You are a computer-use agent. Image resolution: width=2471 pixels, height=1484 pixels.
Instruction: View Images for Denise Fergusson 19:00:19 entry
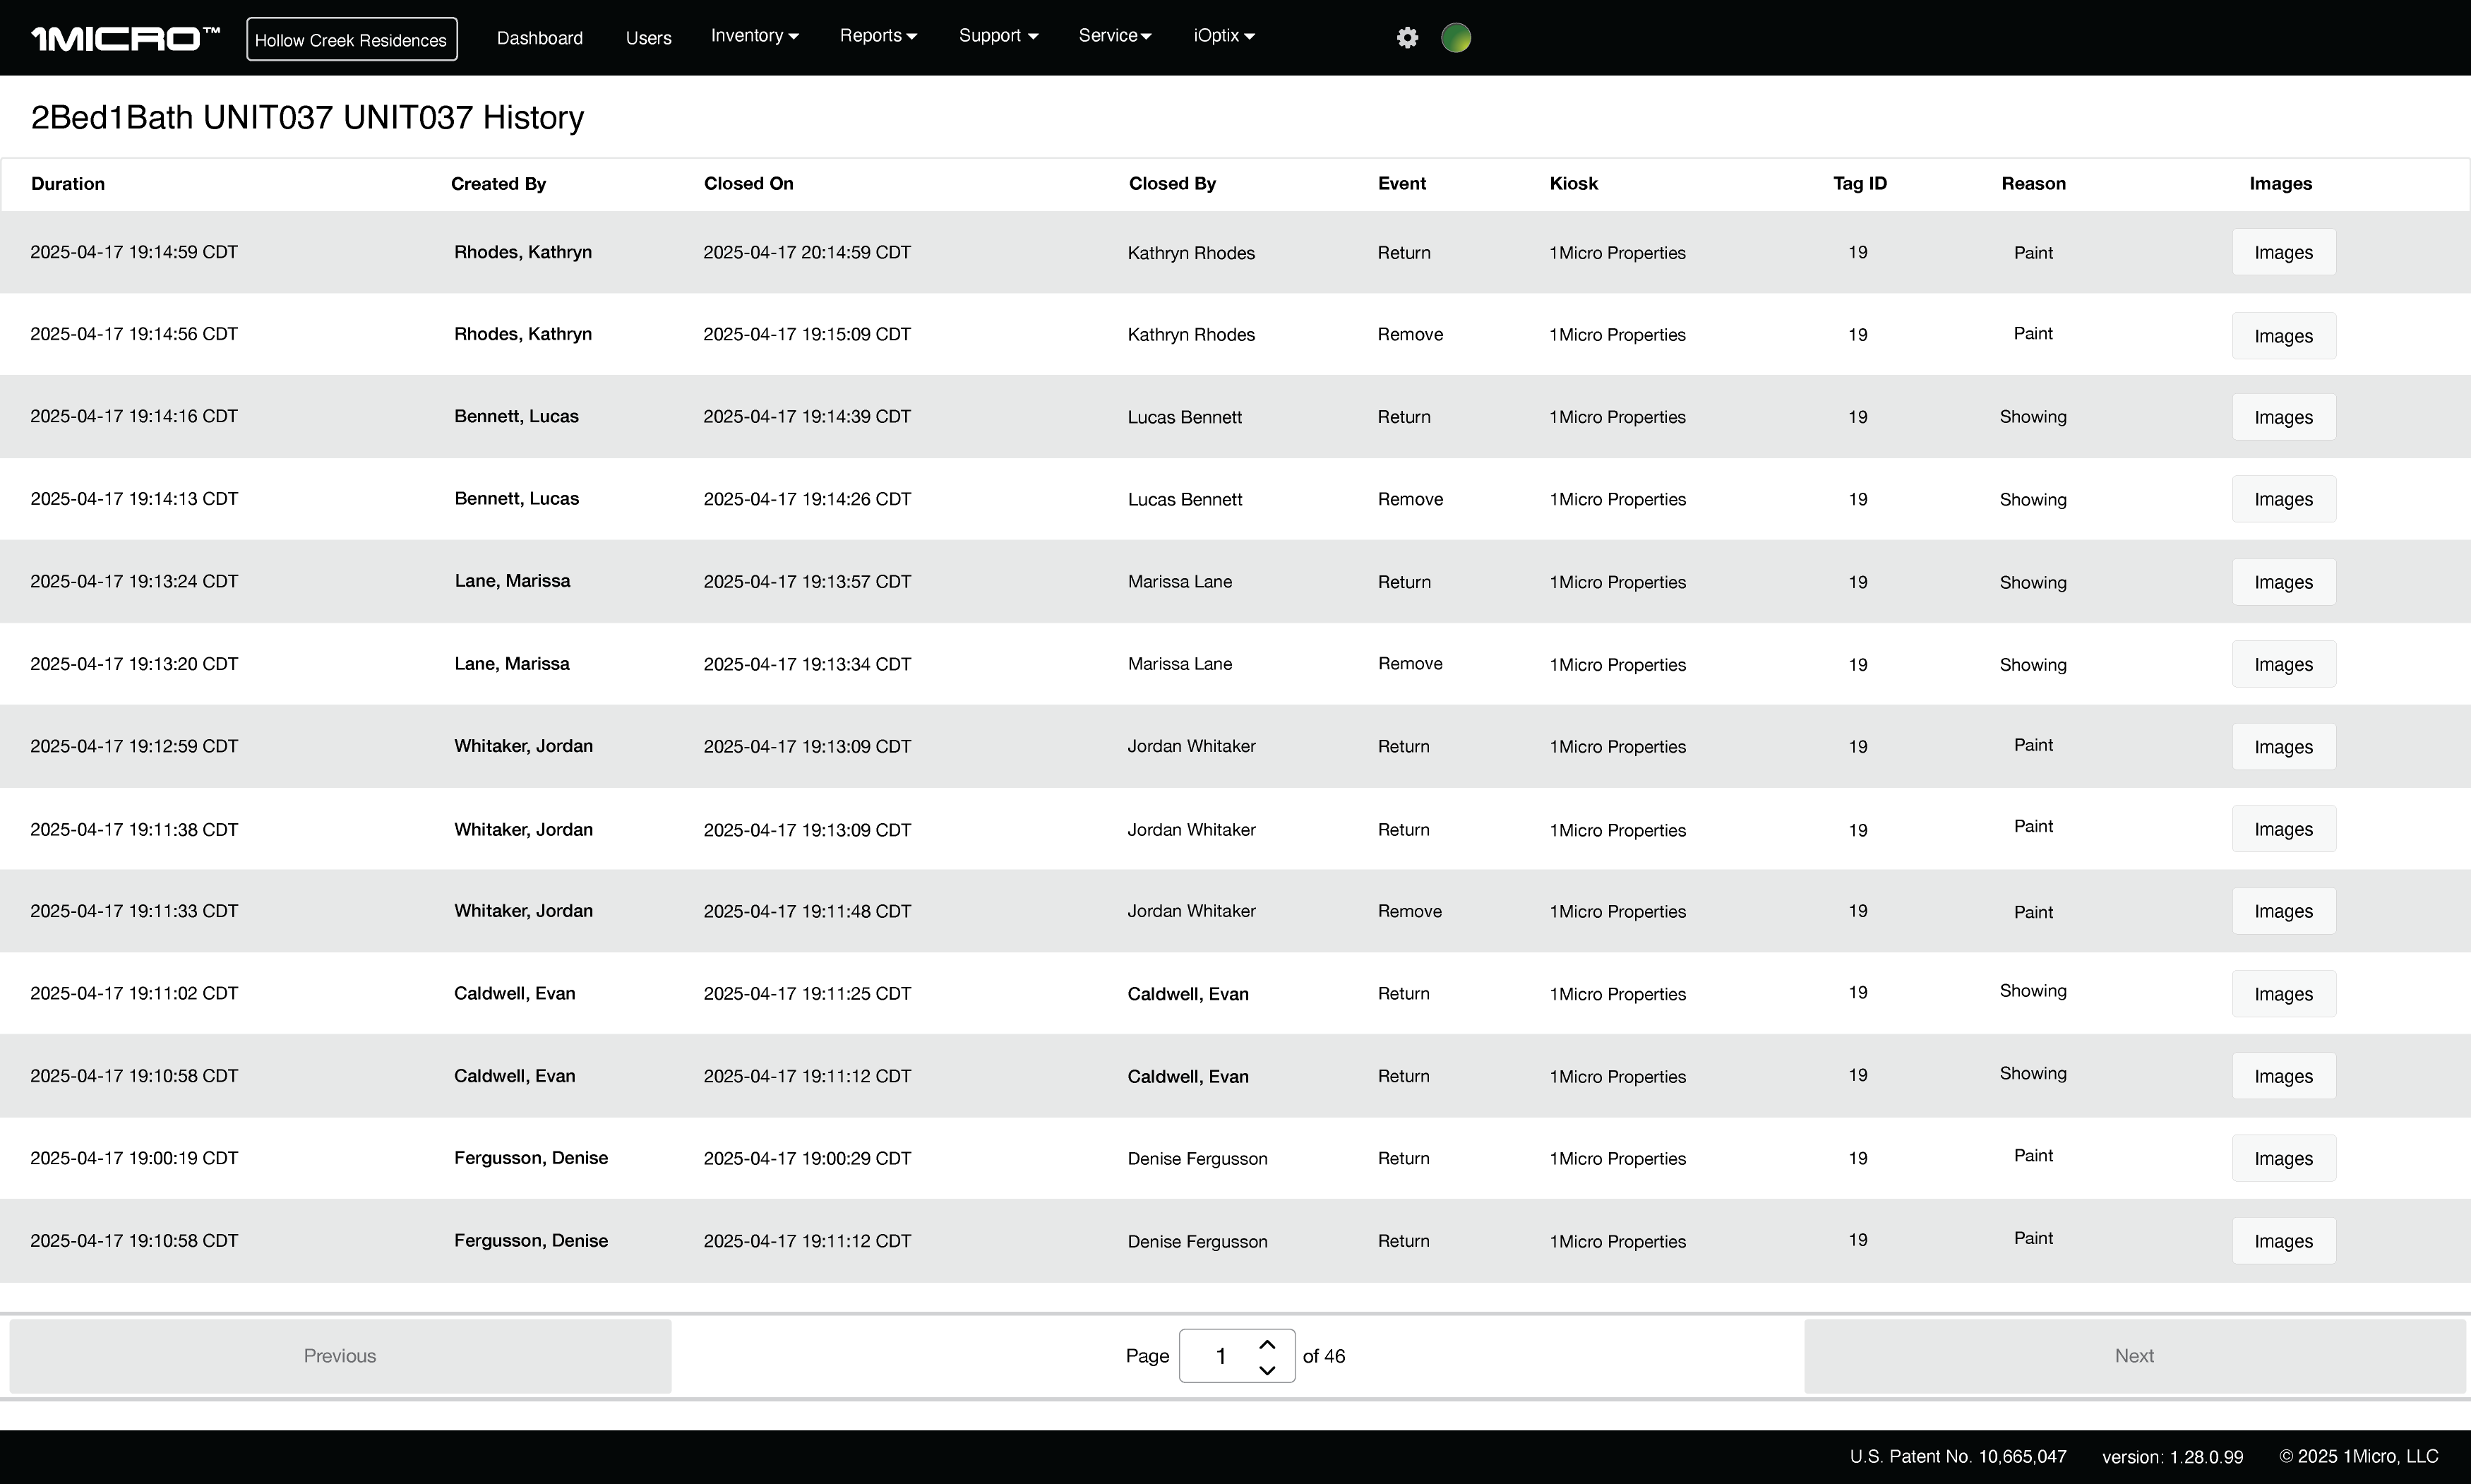2283,1157
